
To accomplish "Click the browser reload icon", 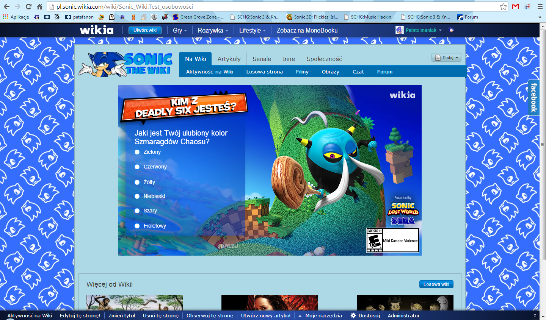I will (x=28, y=6).
